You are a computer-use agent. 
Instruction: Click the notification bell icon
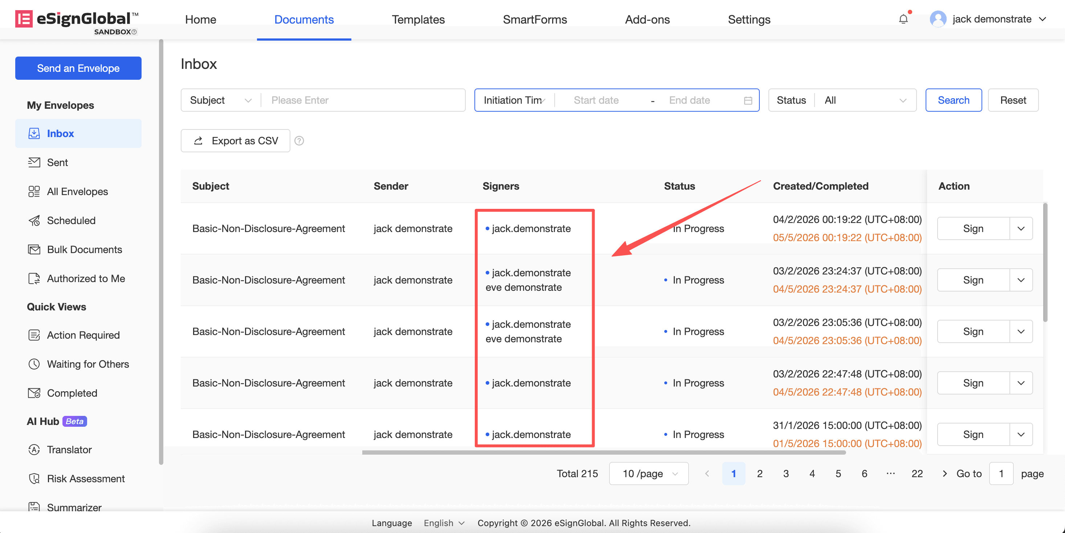pyautogui.click(x=903, y=19)
